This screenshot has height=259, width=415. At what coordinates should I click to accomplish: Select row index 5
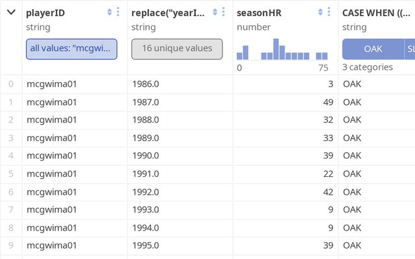[10, 174]
